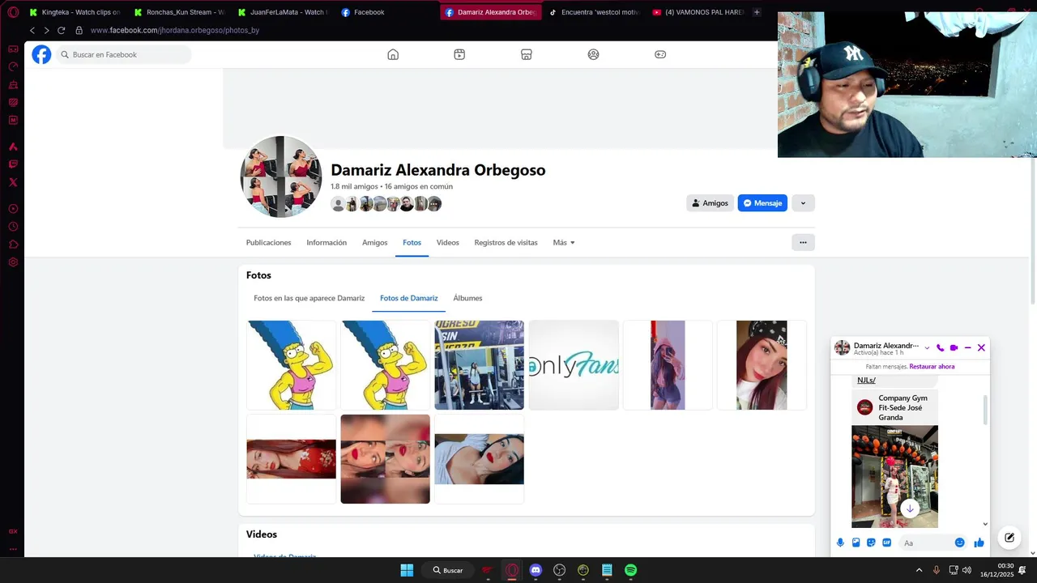Open chat options chevron beside Damariz name
The image size is (1037, 583).
click(x=928, y=347)
